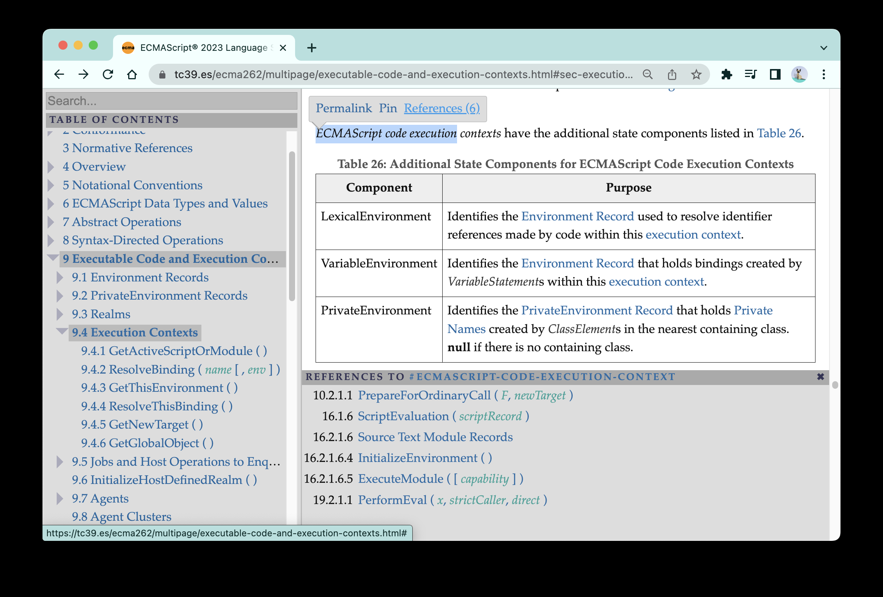Click the table of contents search field
Viewport: 883px width, 597px height.
[x=171, y=101]
